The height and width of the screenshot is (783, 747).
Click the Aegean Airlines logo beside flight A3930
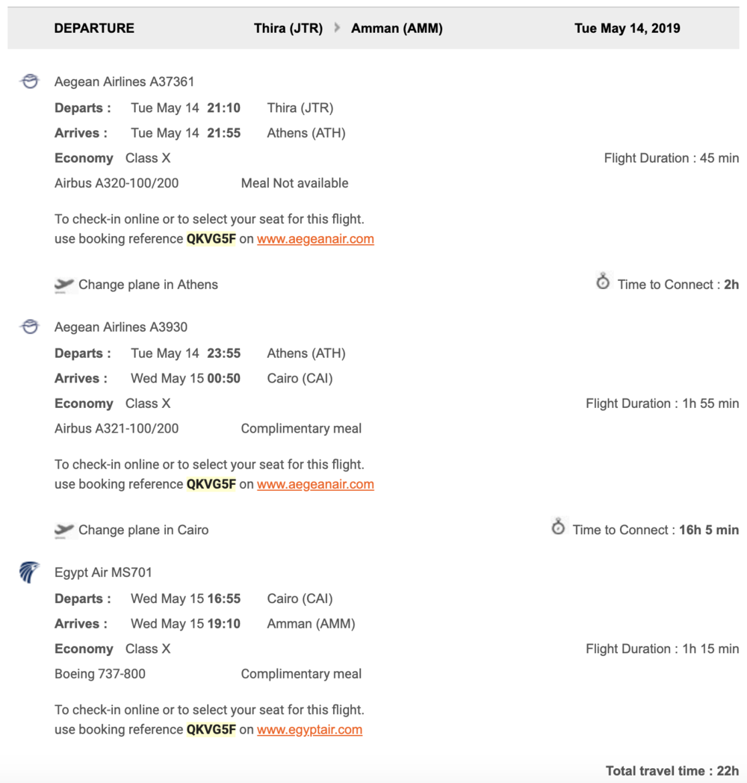(30, 326)
